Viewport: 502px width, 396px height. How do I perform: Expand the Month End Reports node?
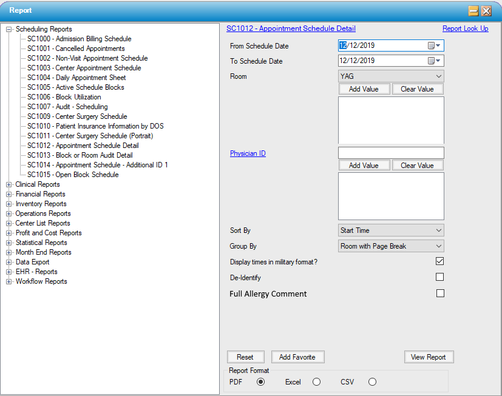8,252
